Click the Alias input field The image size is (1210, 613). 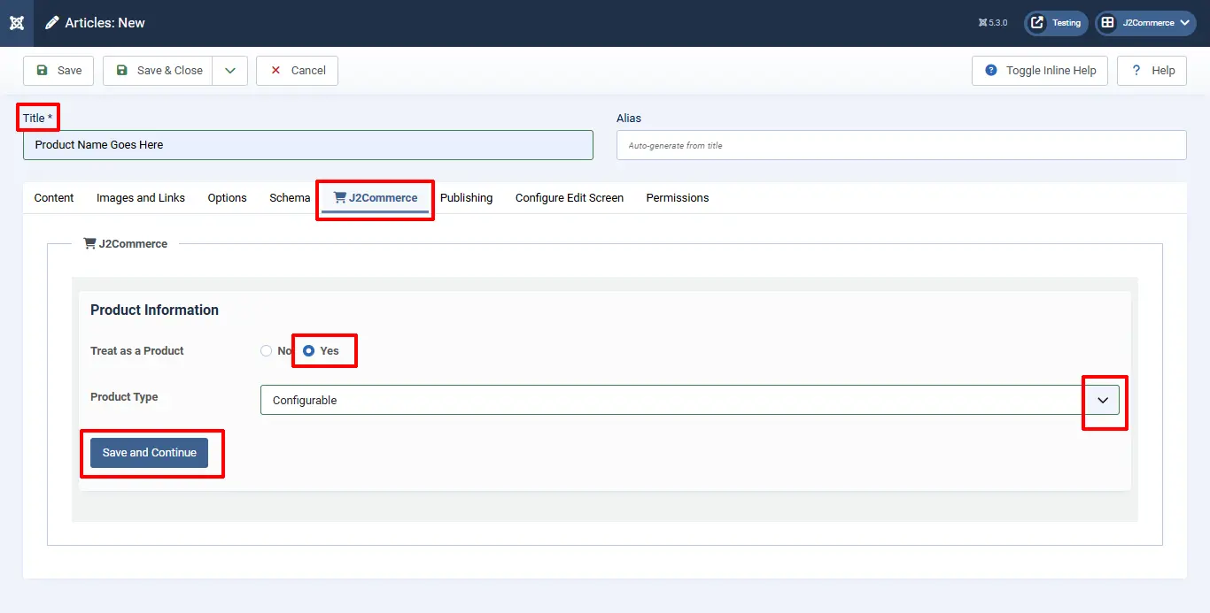coord(901,145)
